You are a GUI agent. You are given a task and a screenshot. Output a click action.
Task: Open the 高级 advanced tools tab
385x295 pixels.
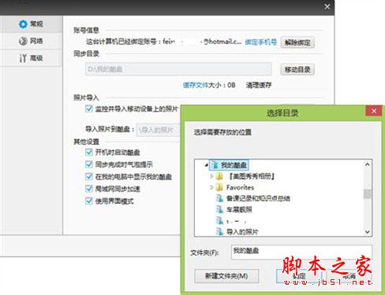[31, 58]
